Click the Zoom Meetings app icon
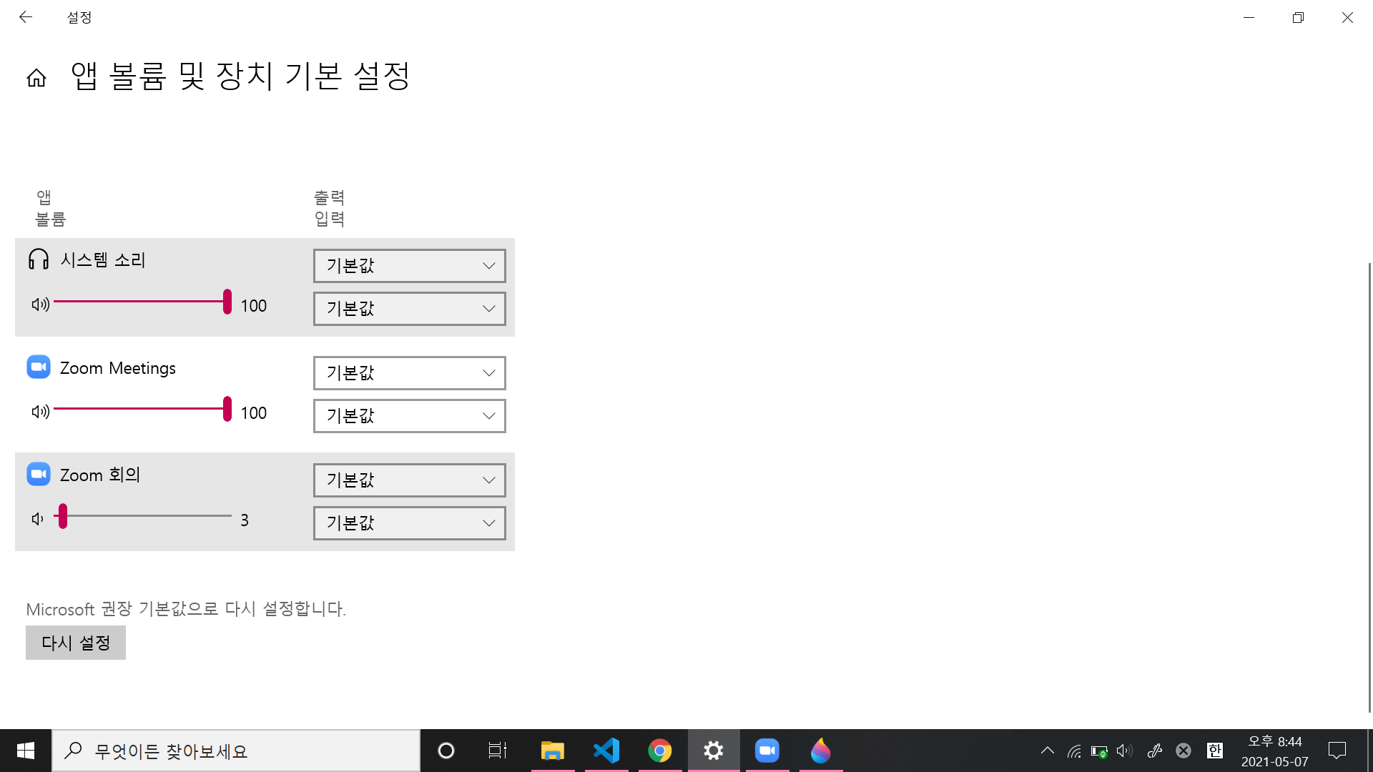This screenshot has height=772, width=1373. tap(39, 367)
